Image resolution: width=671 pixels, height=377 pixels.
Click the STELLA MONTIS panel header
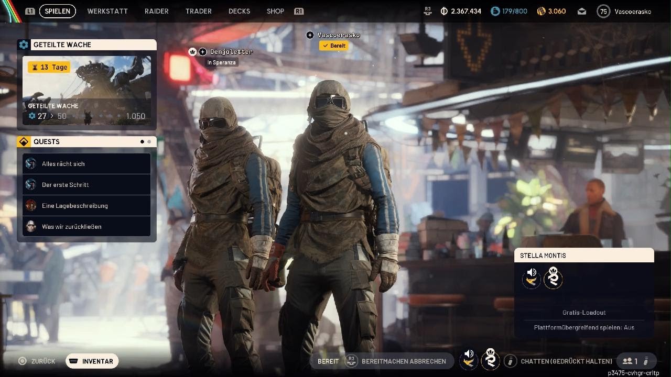[584, 256]
